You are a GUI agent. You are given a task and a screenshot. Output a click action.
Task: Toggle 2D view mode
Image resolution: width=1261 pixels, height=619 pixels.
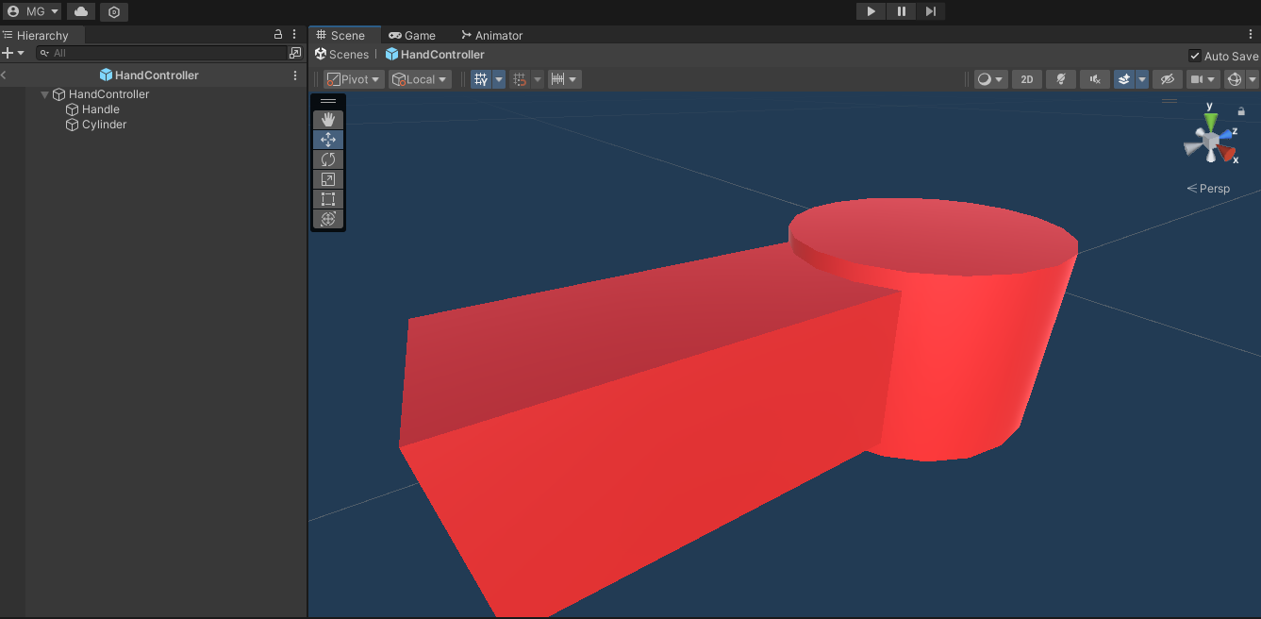(x=1026, y=79)
